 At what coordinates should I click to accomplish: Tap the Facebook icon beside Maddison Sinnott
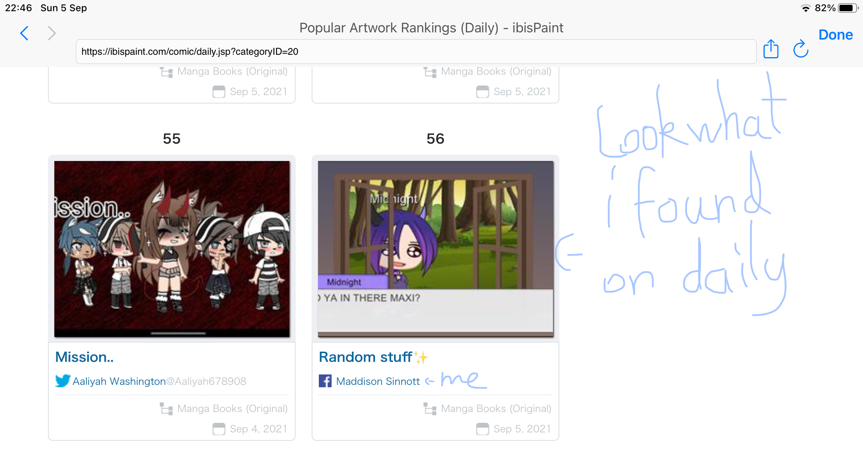(325, 381)
